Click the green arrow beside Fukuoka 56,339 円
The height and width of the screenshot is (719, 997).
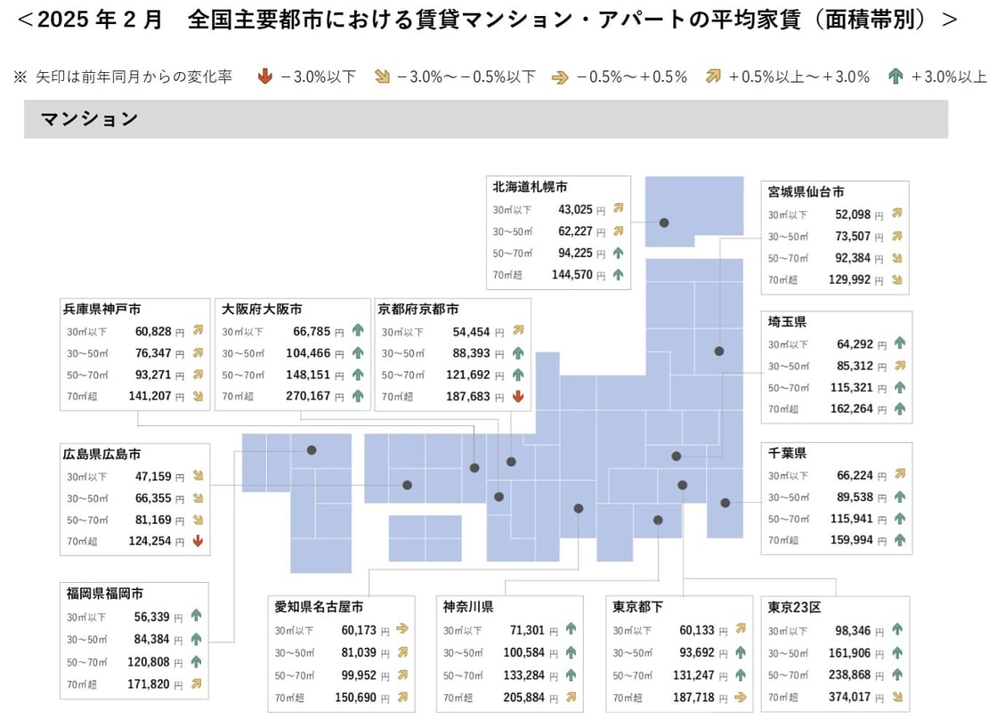(196, 616)
